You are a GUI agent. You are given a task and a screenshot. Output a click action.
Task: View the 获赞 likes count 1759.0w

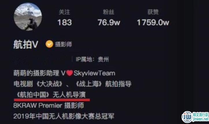(x=153, y=22)
